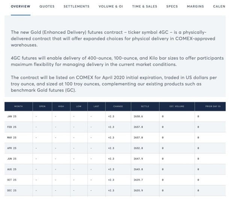Click the MONTH column header

[18, 106]
